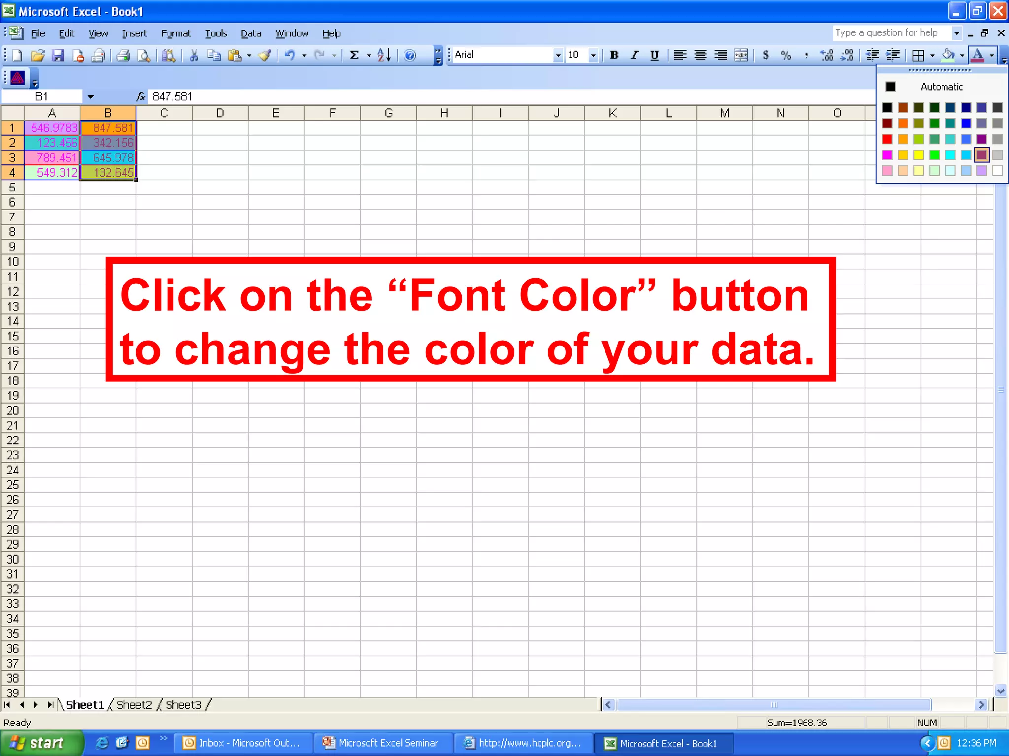Toggle Italic formatting
This screenshot has width=1009, height=756.
pyautogui.click(x=635, y=55)
